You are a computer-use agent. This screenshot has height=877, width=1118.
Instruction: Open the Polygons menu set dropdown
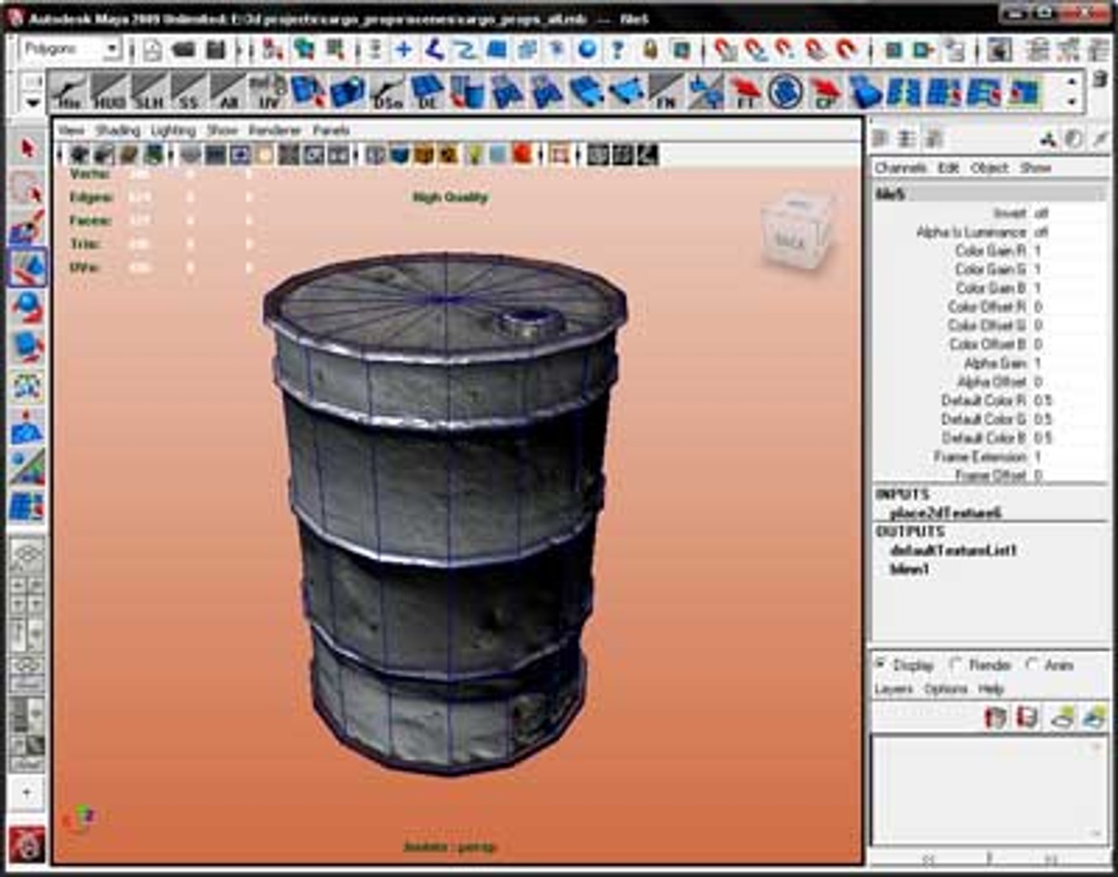point(71,50)
